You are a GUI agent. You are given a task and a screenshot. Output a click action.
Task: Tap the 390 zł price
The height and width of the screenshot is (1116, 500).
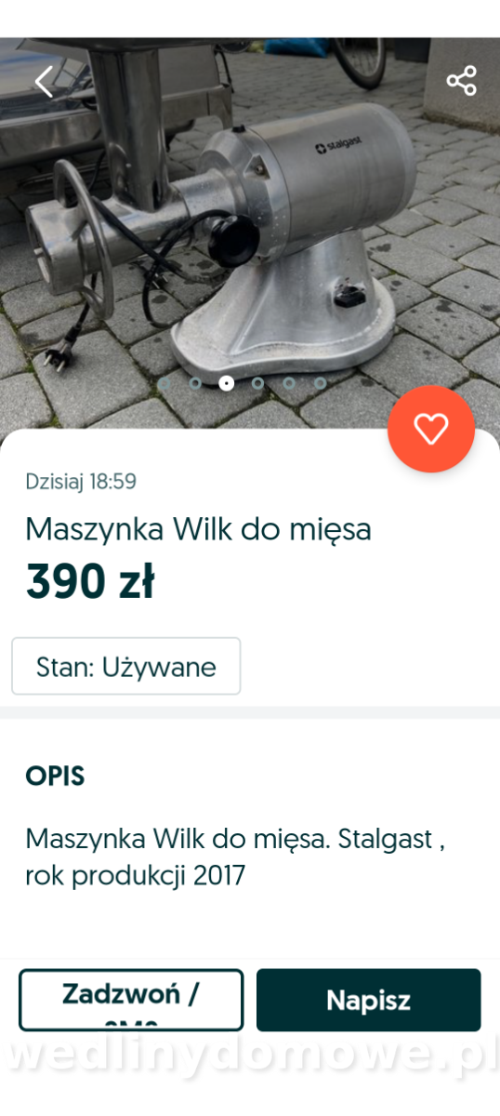[x=89, y=582]
